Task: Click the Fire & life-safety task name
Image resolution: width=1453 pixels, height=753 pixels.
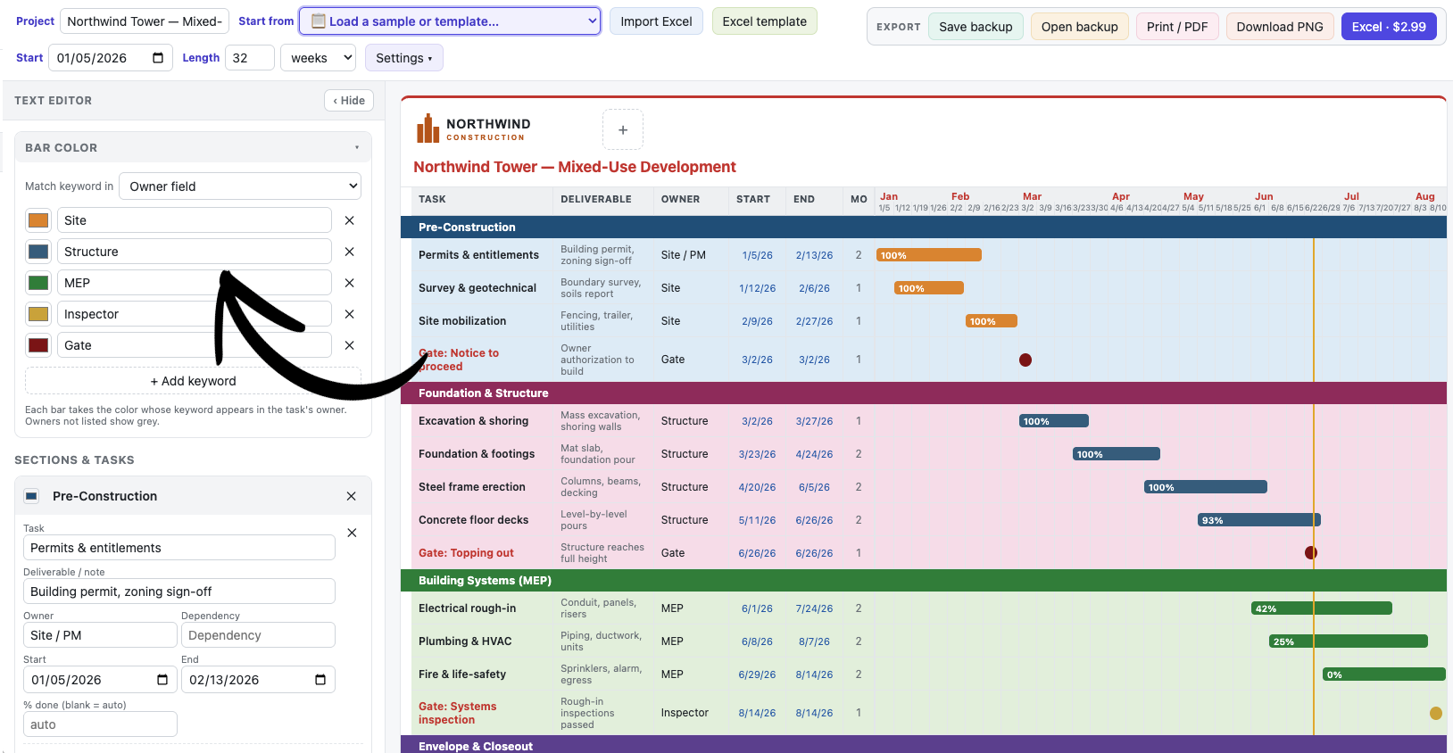Action: coord(462,674)
